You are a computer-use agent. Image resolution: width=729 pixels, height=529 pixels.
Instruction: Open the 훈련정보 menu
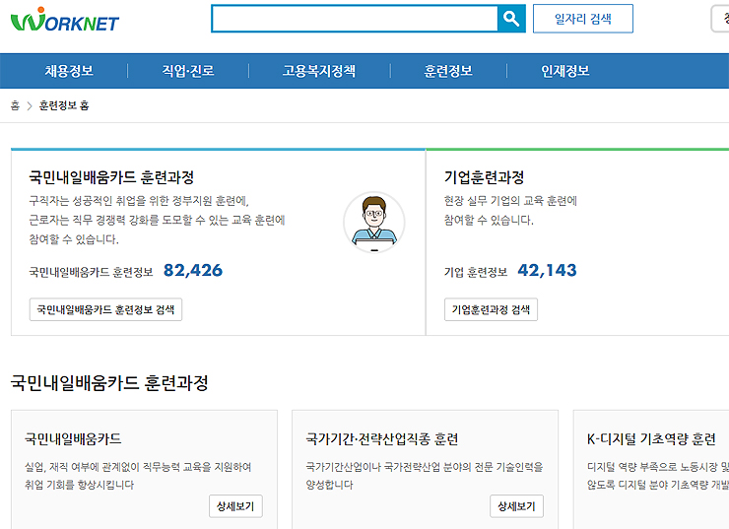pyautogui.click(x=448, y=71)
